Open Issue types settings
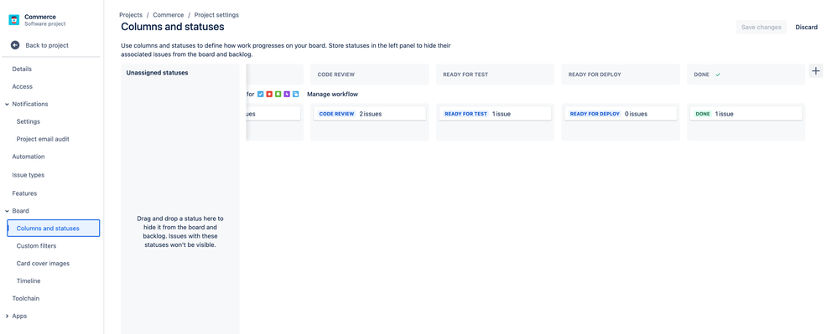 point(29,175)
